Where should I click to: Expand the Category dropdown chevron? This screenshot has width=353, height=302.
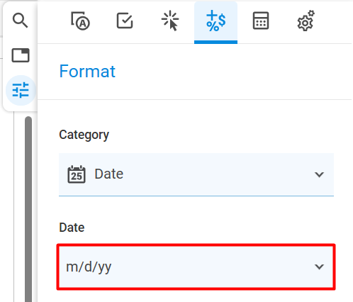[x=319, y=174]
